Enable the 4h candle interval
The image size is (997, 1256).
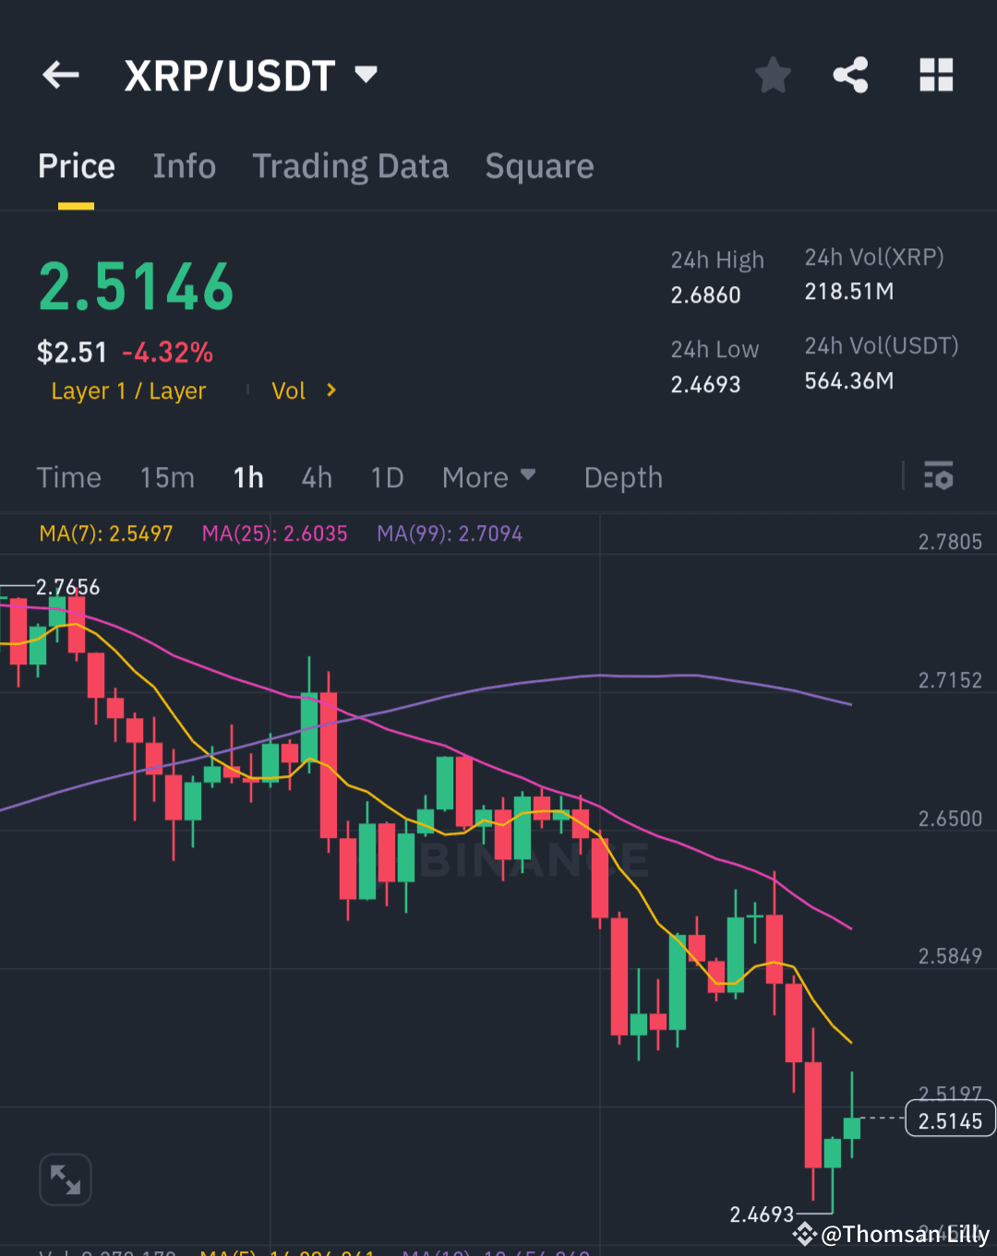click(317, 477)
